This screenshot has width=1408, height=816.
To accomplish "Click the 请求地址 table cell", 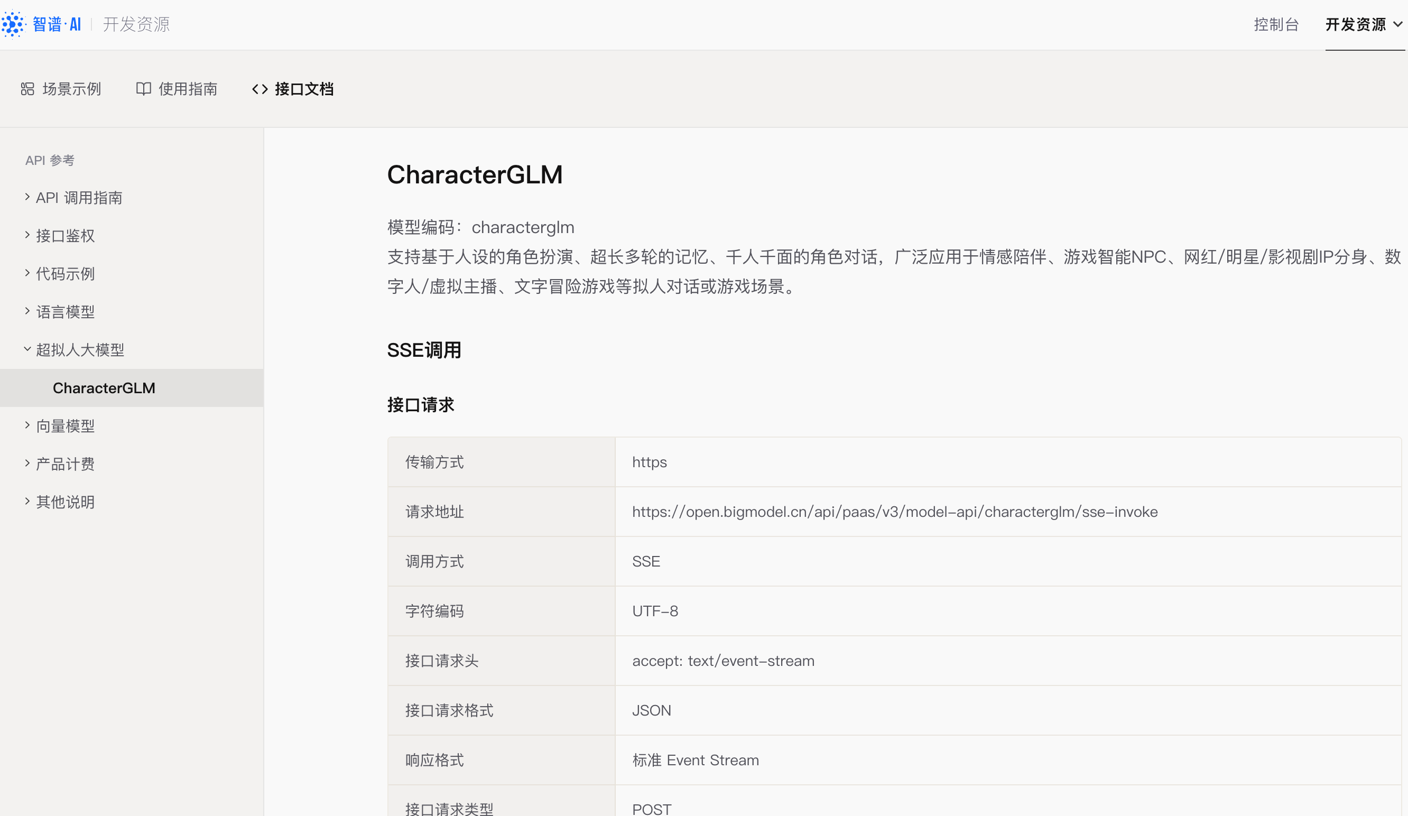I will click(x=501, y=512).
